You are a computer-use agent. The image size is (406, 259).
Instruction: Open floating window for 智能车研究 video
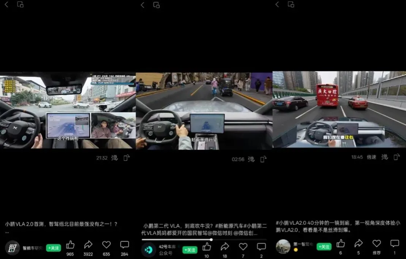(x=20, y=5)
